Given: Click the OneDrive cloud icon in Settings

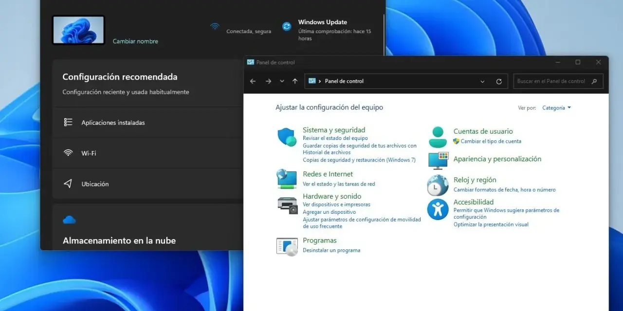Looking at the screenshot, I should click(x=69, y=220).
